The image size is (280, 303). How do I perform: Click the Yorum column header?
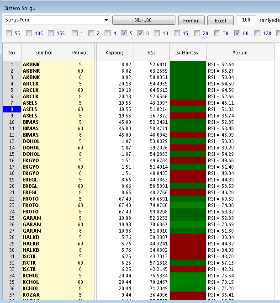tap(240, 53)
